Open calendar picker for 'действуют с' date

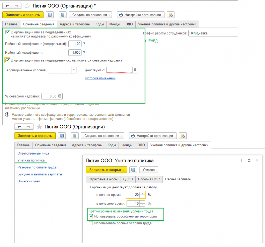135,70
